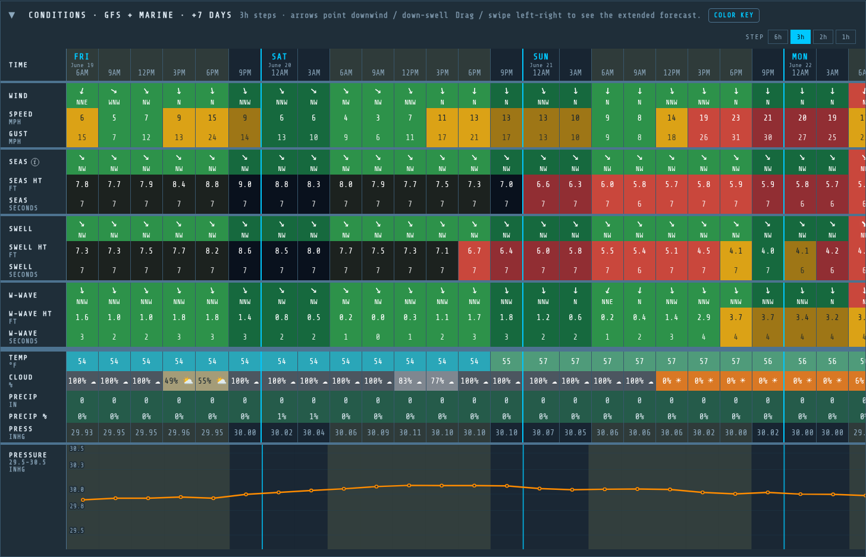
Task: Click Saturday 9PM temperature 55 cell
Action: point(506,361)
